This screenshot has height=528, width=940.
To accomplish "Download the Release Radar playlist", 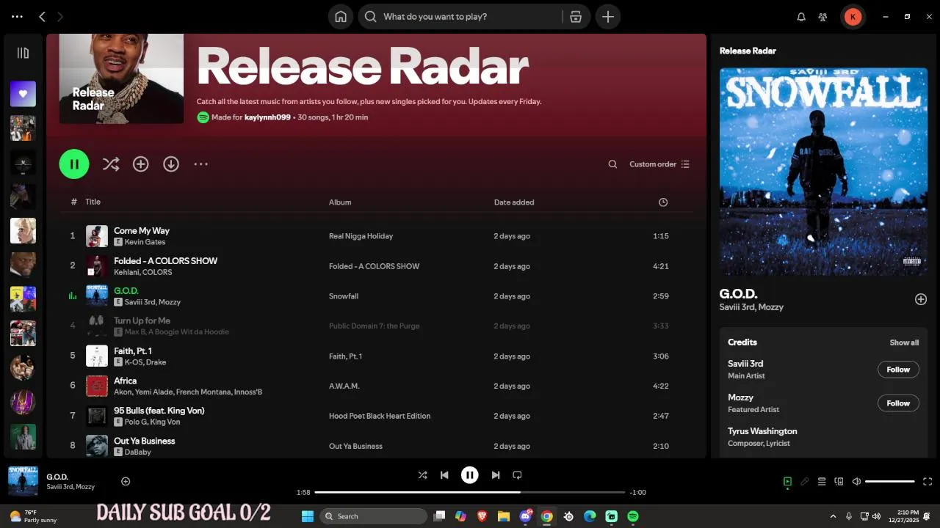I will 171,164.
